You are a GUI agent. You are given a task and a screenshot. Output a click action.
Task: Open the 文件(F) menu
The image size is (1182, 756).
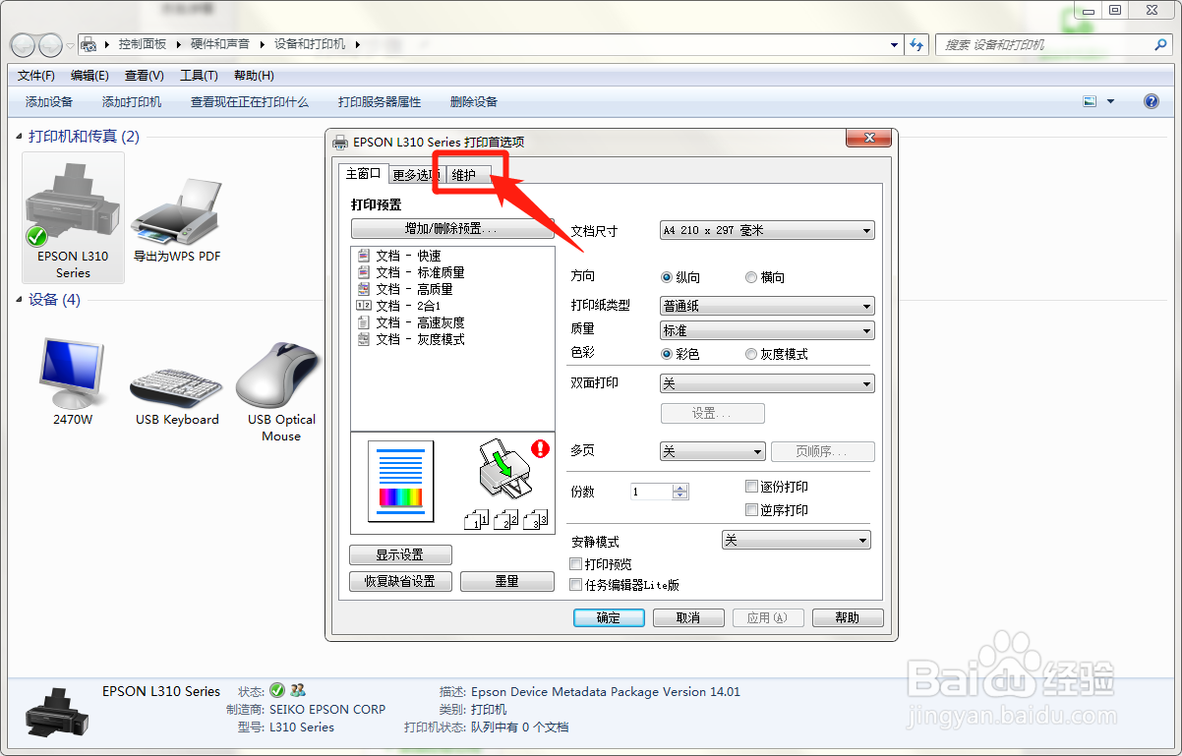[x=36, y=76]
